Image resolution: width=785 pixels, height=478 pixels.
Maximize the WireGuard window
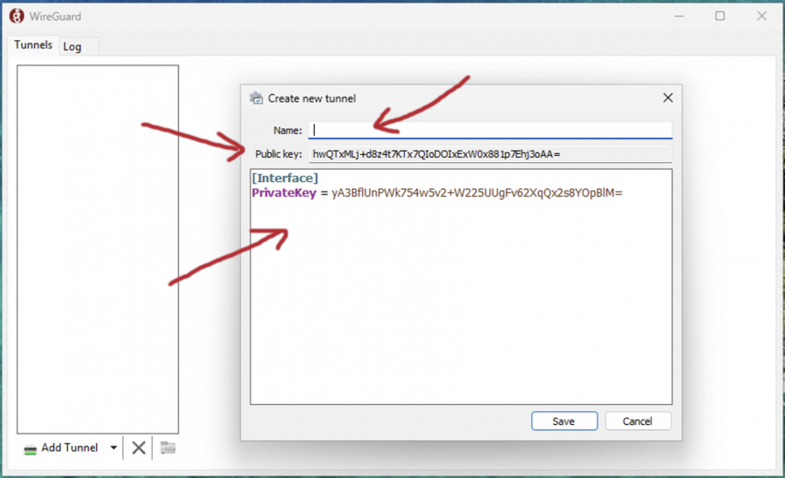point(720,16)
